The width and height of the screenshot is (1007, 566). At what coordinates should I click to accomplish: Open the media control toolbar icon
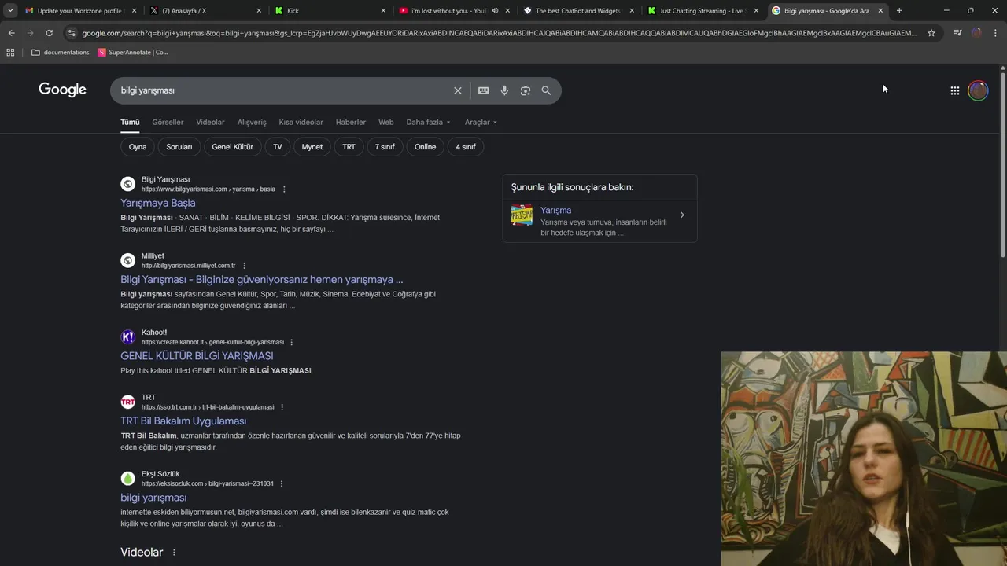click(957, 33)
